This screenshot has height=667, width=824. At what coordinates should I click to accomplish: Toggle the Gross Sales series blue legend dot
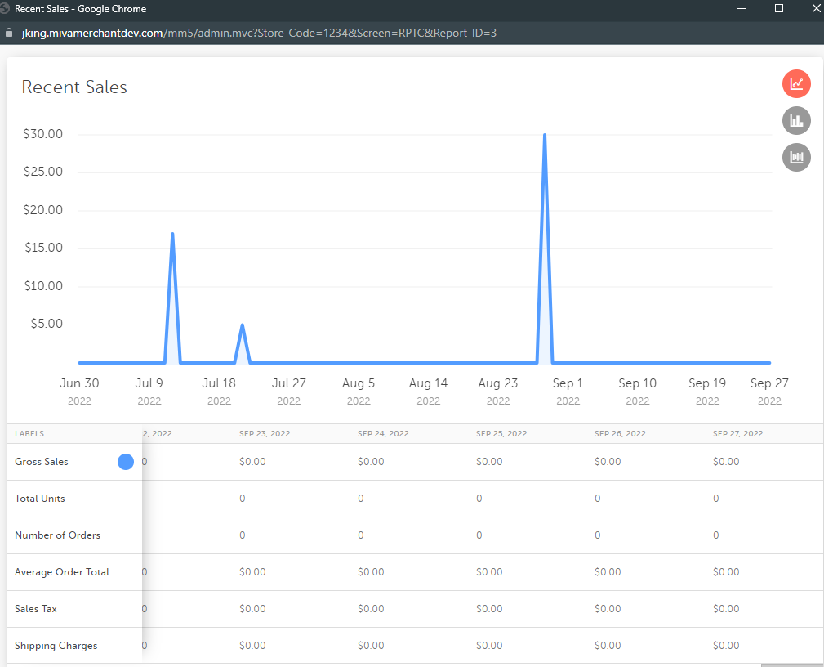tap(125, 461)
